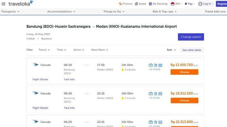Open Flight Details for Rp 18.012.500 flight

tap(40, 108)
